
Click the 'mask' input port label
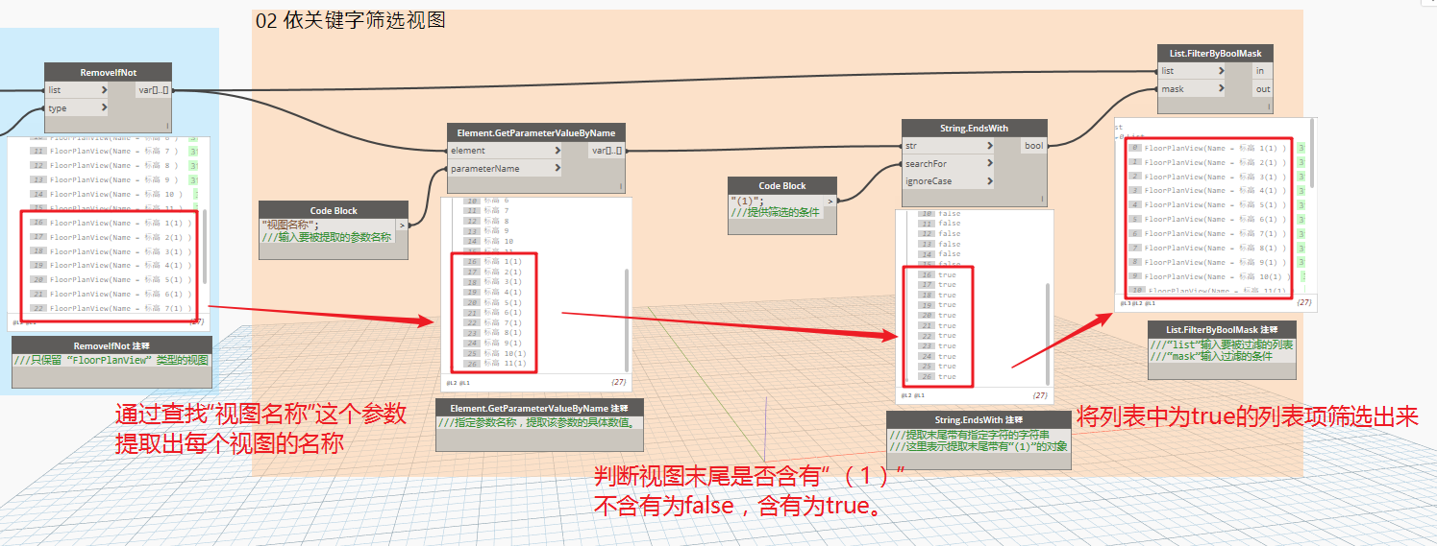(1173, 89)
